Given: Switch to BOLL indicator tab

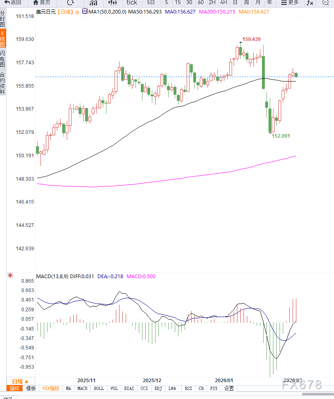Looking at the screenshot, I should coord(99,388).
